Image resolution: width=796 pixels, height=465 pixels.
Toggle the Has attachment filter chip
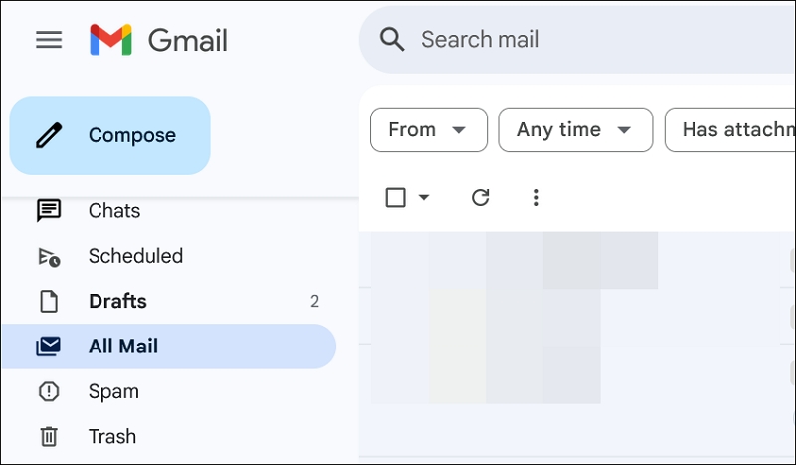pos(730,130)
